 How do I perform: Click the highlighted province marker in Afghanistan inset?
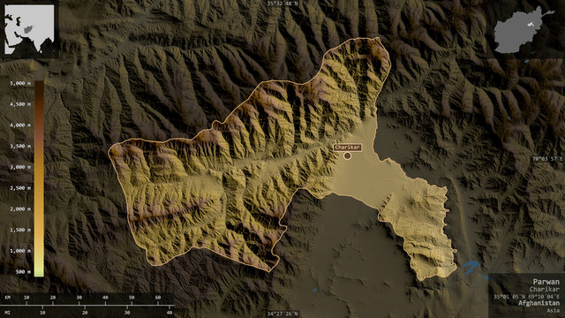point(531,24)
